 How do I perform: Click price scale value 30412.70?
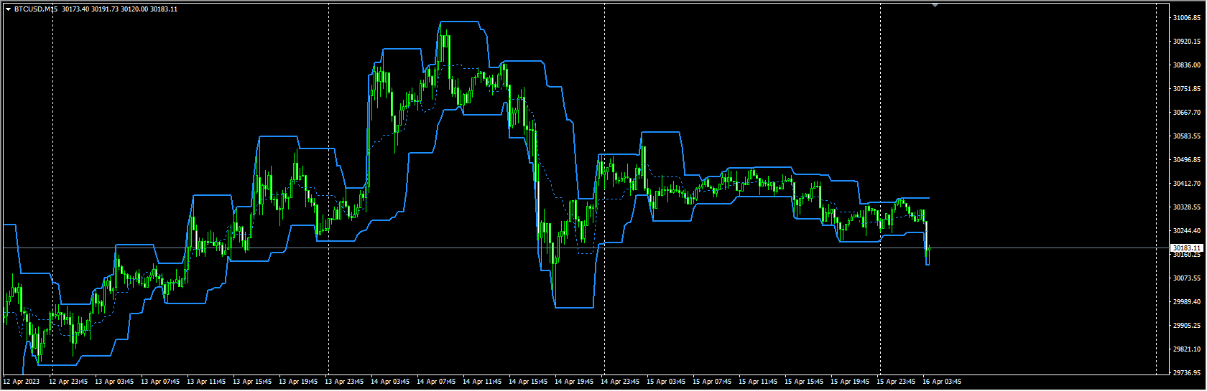click(1187, 184)
